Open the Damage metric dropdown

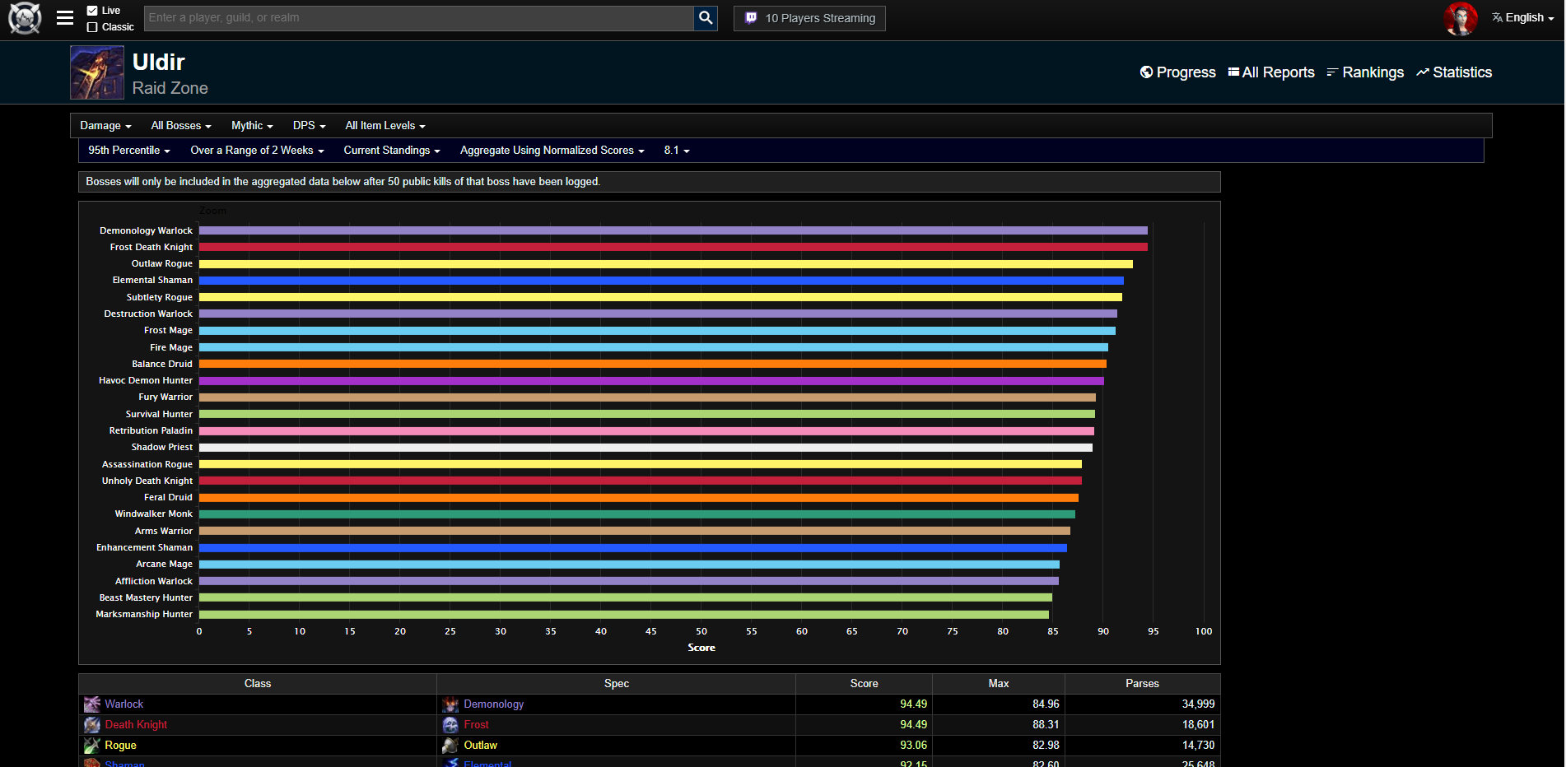click(x=105, y=126)
